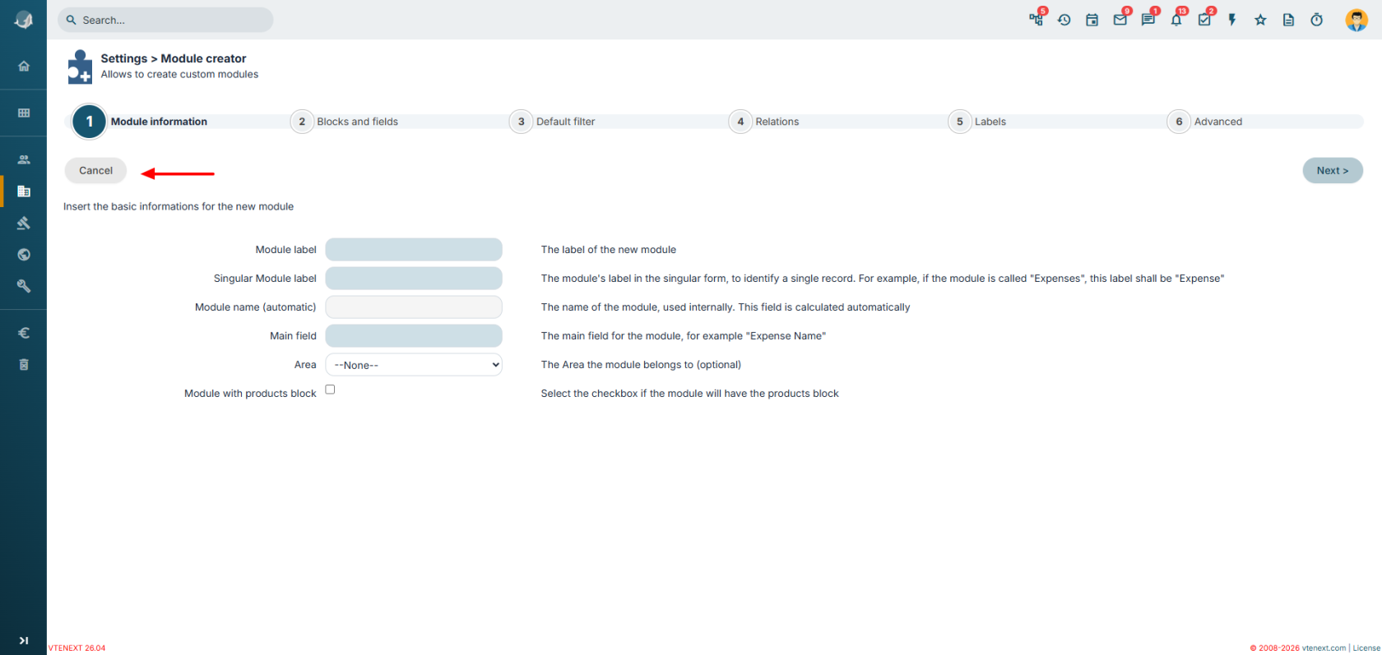
Task: Click the Cancel button
Action: 96,171
